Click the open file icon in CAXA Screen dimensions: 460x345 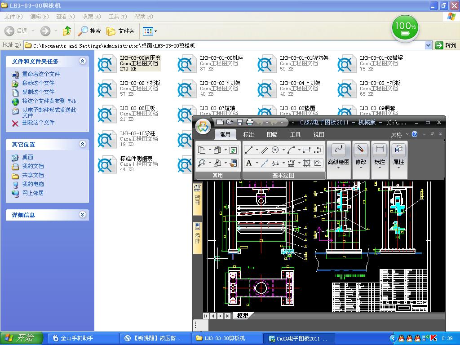coord(230,122)
